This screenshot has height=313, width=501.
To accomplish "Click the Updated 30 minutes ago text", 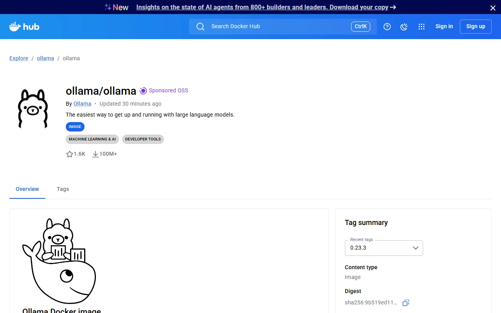I will pos(130,104).
